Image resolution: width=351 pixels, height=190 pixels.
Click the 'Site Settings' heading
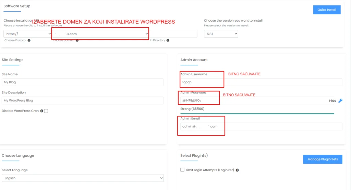tap(13, 60)
